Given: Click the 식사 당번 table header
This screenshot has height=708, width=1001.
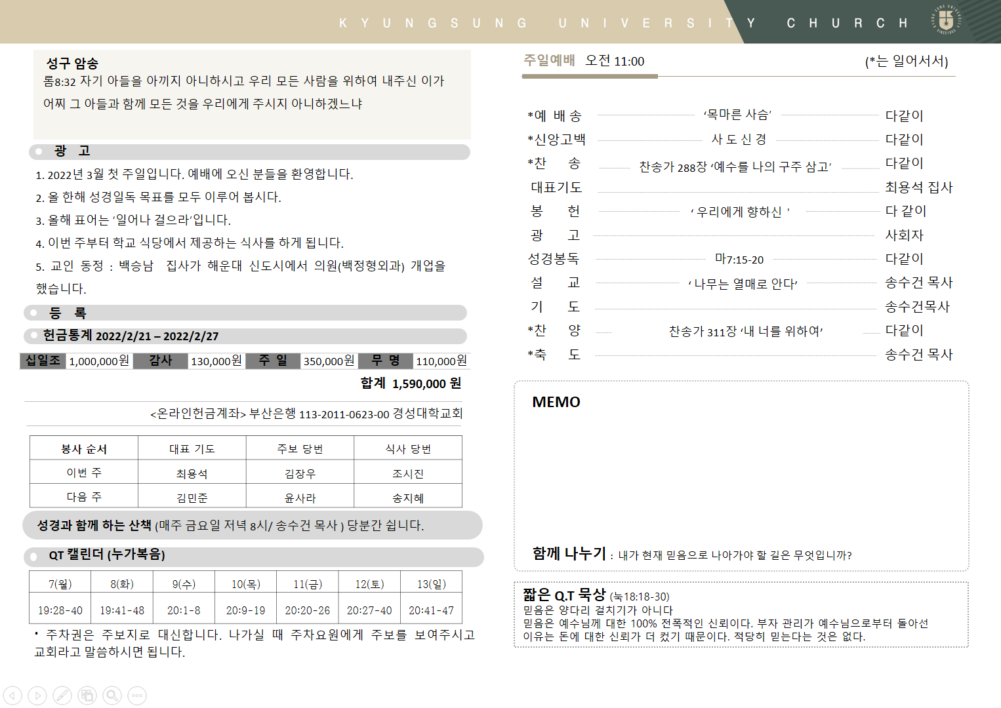Looking at the screenshot, I should [407, 448].
